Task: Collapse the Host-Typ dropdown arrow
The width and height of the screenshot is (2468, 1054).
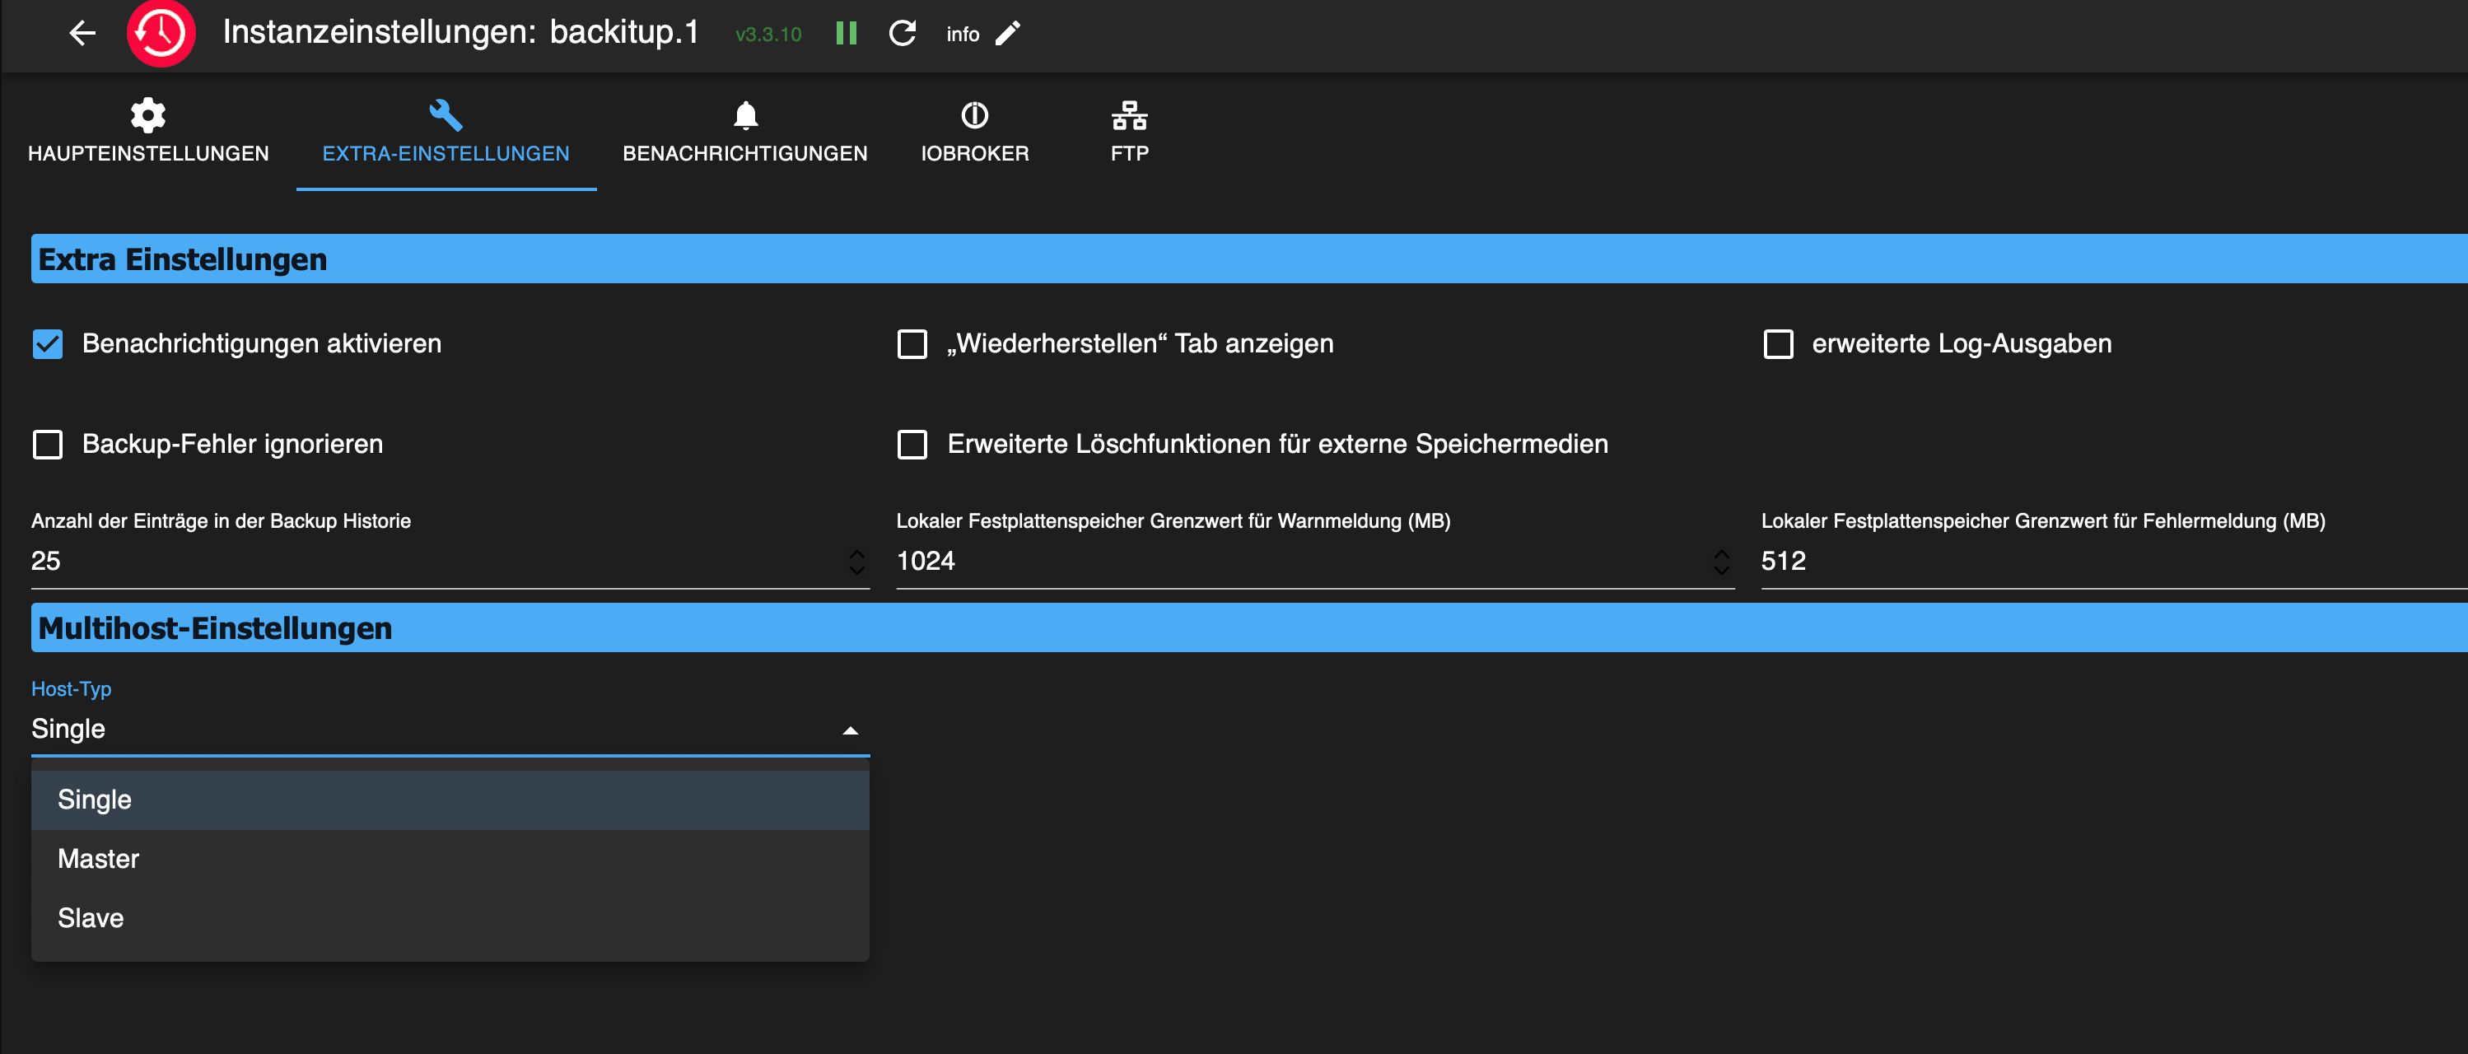Action: (849, 730)
